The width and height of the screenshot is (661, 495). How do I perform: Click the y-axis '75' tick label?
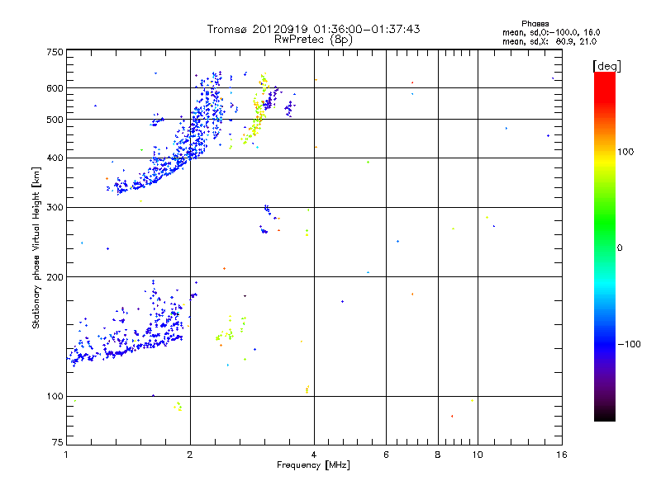(x=58, y=442)
